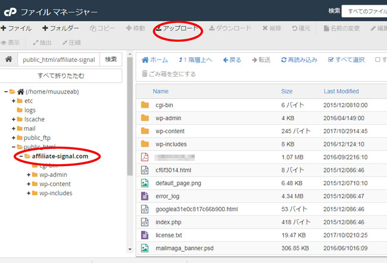Click mailmaga_banner.psd image icon

pyautogui.click(x=145, y=248)
